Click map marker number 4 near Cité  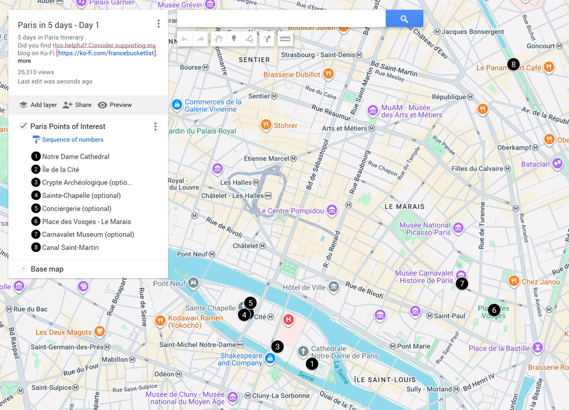(244, 315)
